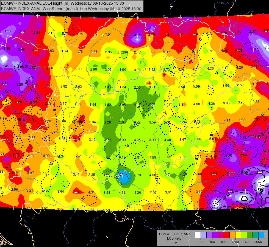Image resolution: width=269 pixels, height=247 pixels.
Task: Click the wind shear value 1.47
Action: pyautogui.click(x=108, y=87)
